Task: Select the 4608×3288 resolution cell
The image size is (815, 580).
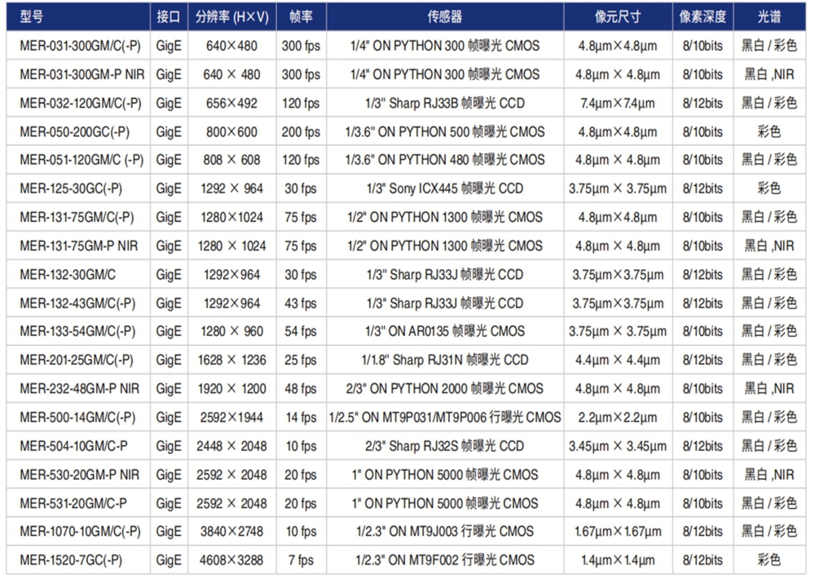Action: (232, 560)
